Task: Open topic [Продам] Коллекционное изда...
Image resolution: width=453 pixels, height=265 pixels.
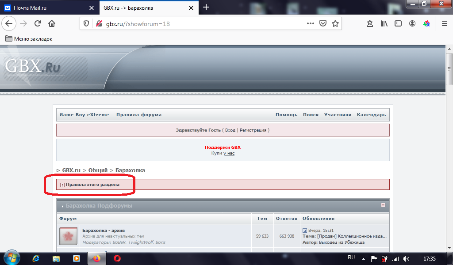Action: tap(352, 236)
